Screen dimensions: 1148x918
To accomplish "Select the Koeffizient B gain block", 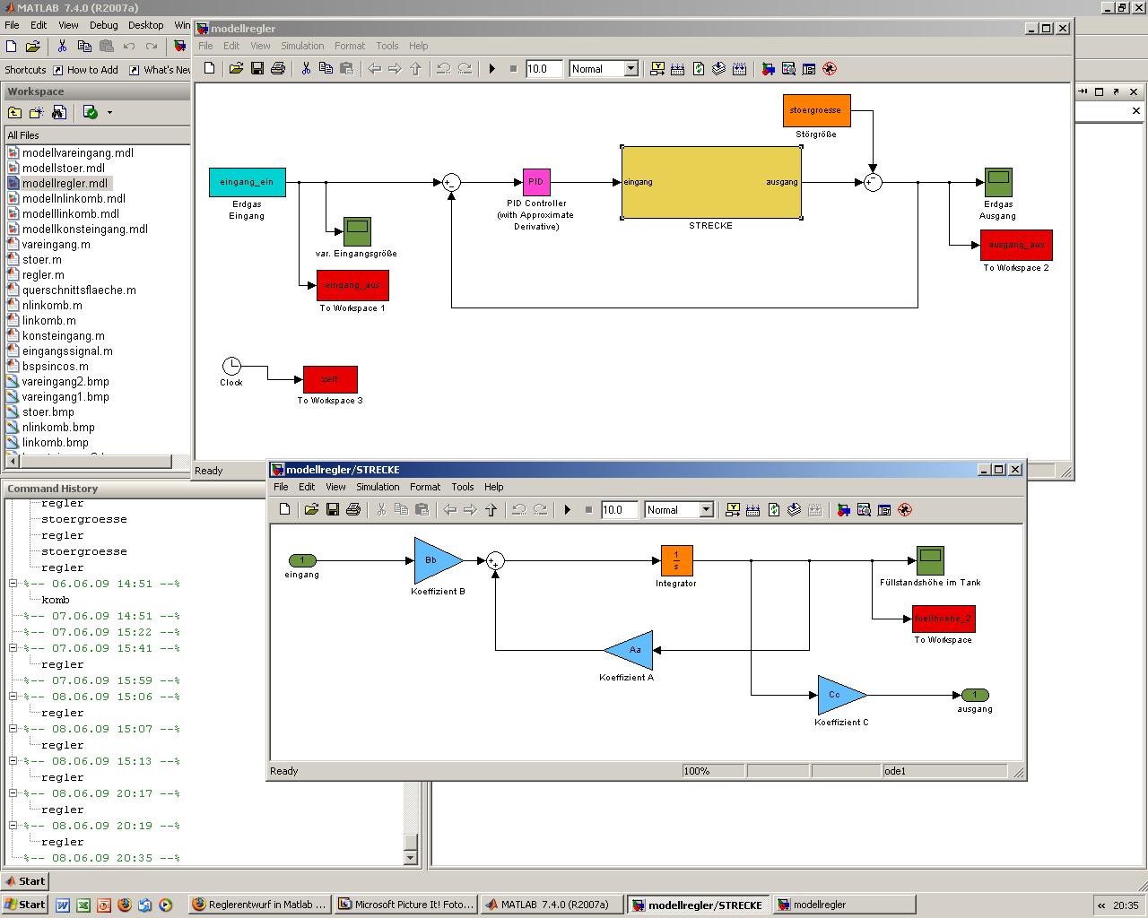I will point(438,560).
